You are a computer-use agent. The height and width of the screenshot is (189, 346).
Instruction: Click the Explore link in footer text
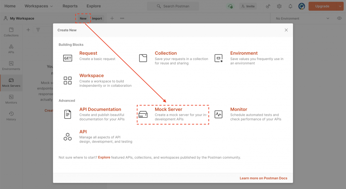(104, 157)
